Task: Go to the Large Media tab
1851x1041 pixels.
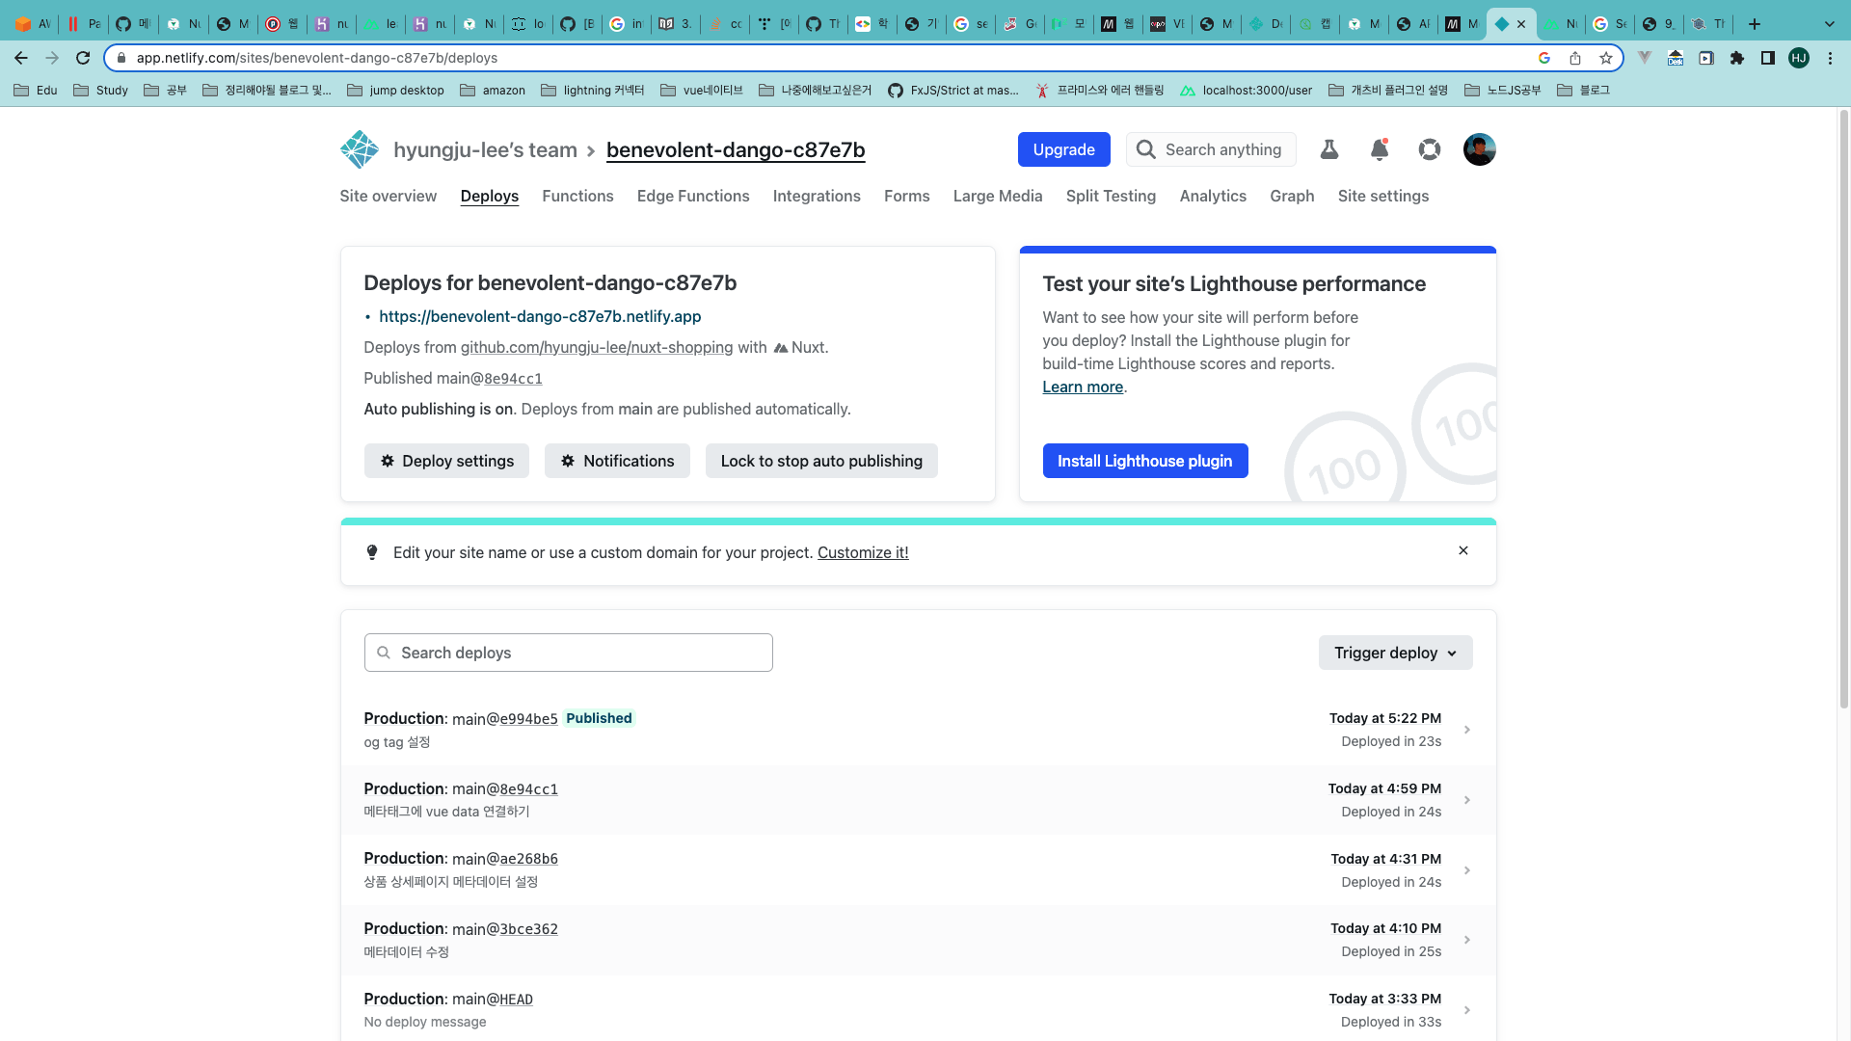Action: (998, 196)
